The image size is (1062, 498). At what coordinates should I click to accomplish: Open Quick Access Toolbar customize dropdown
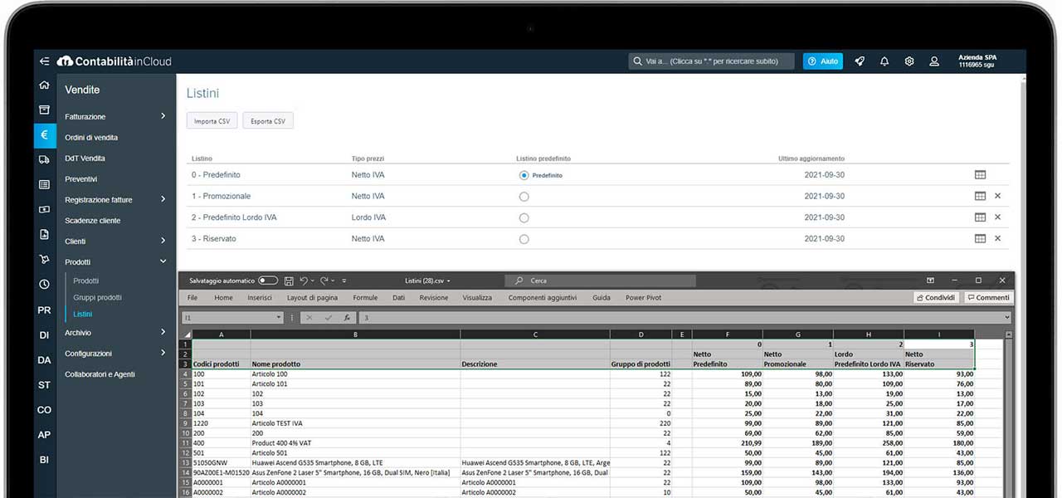coord(344,281)
